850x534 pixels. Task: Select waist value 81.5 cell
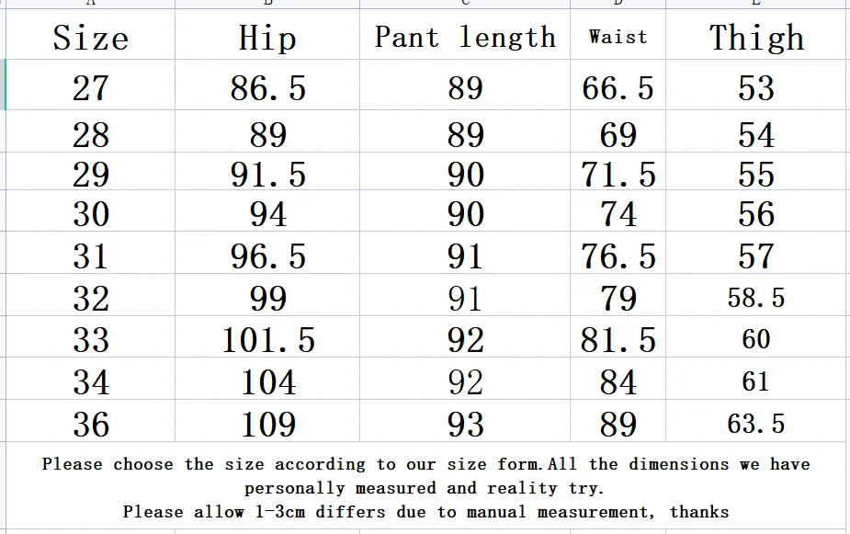tap(618, 340)
